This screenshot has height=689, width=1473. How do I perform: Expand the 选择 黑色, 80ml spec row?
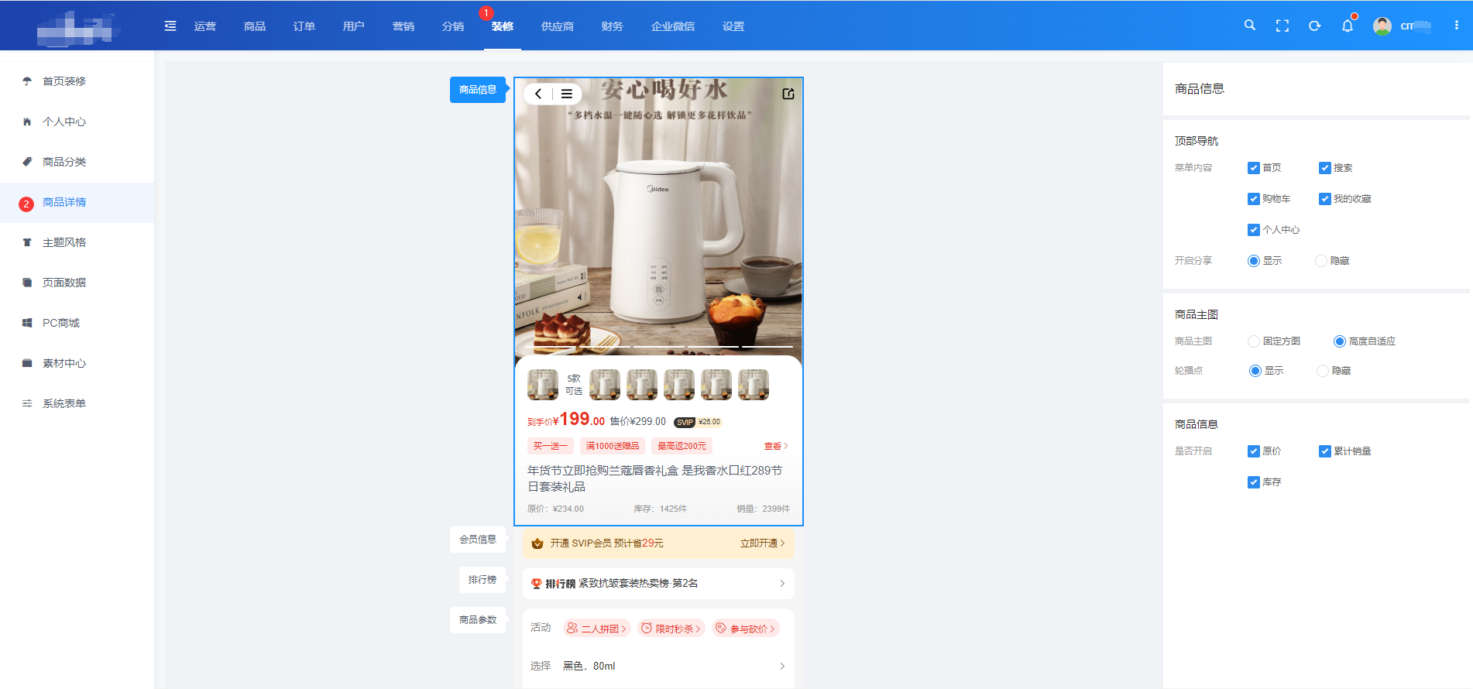coord(781,667)
